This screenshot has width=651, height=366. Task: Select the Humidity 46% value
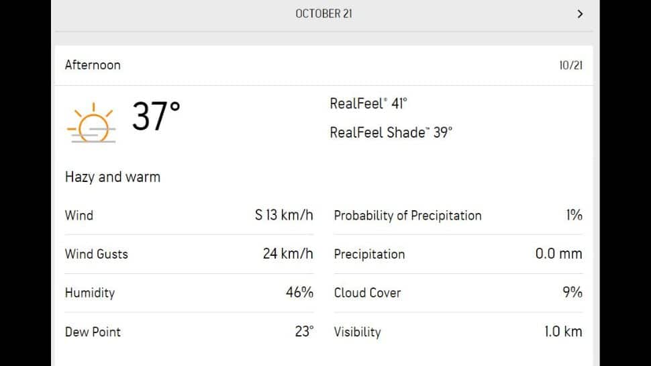click(x=299, y=293)
